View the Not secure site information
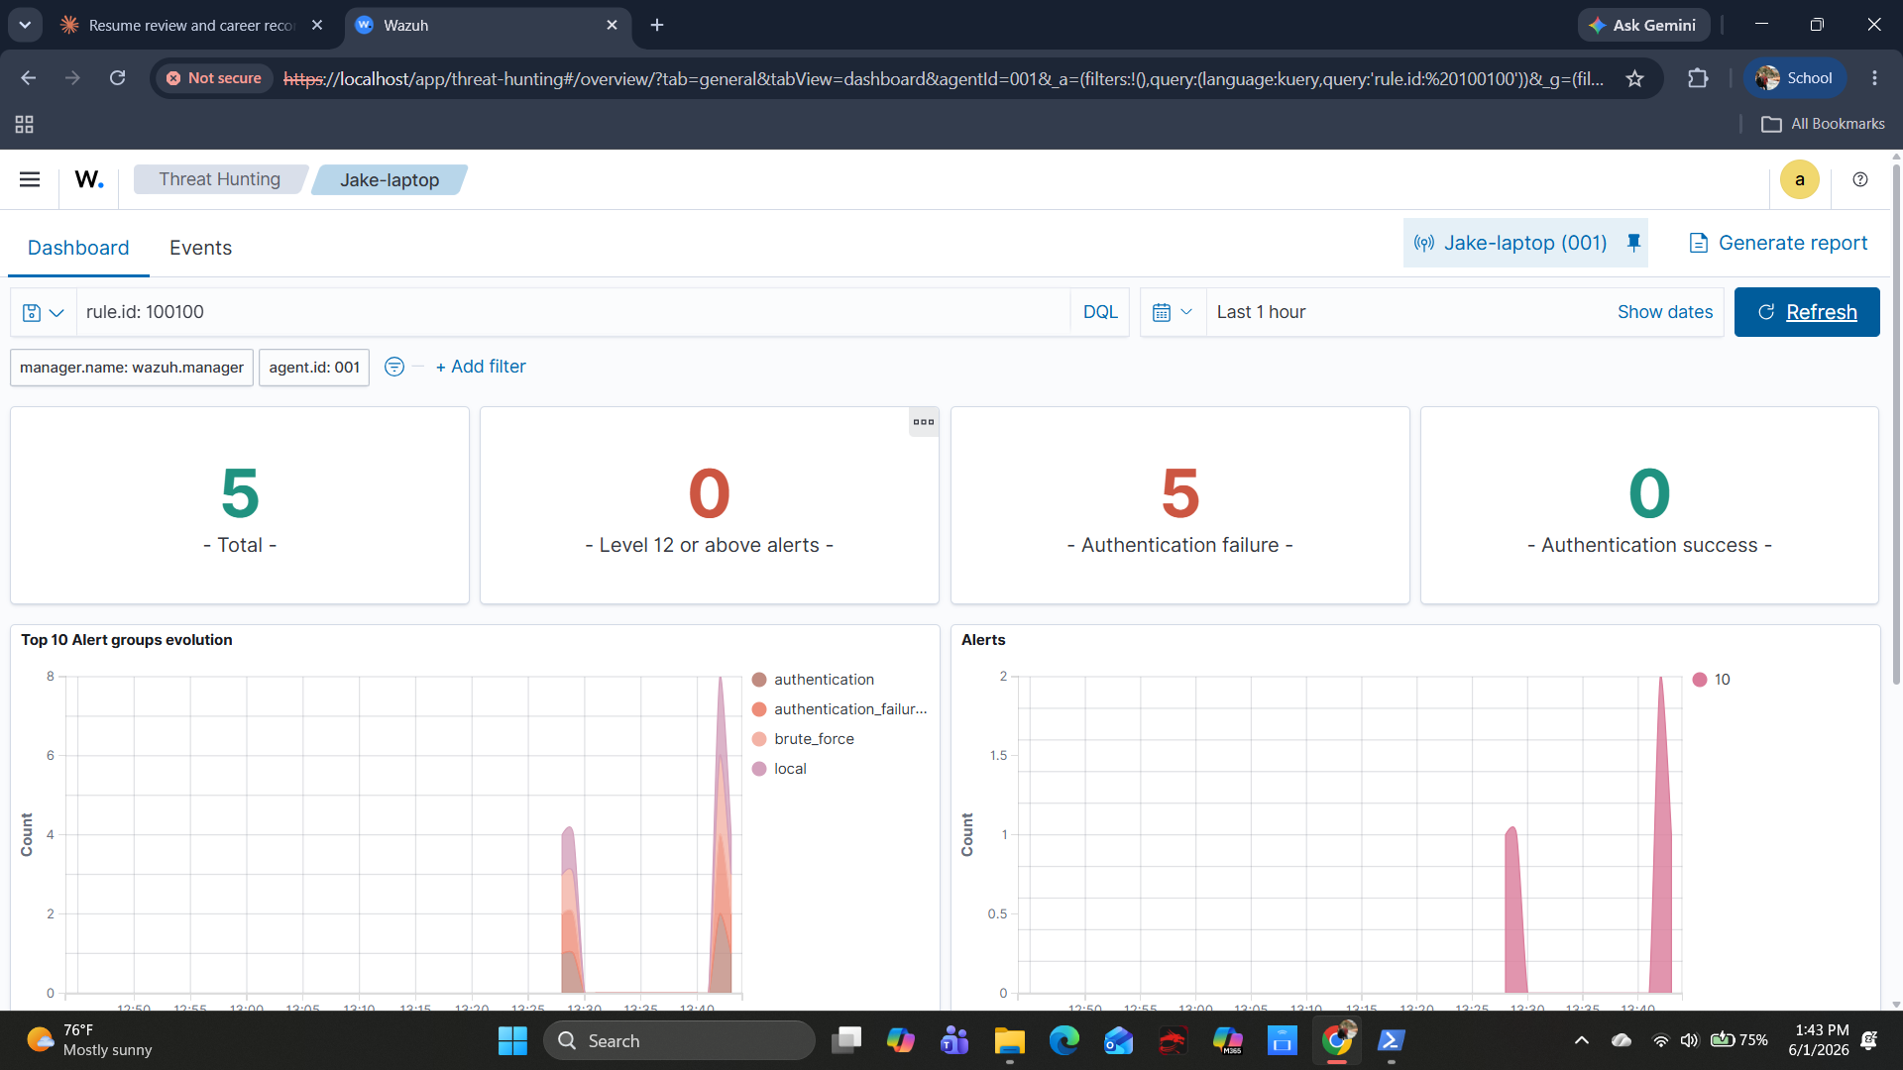 pos(213,78)
